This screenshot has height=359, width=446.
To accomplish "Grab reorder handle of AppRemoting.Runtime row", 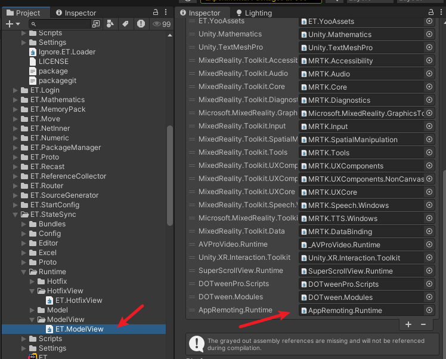I will pos(192,310).
